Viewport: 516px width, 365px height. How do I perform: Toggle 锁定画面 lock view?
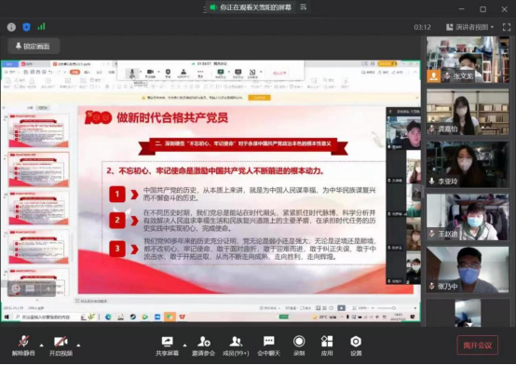pos(34,46)
